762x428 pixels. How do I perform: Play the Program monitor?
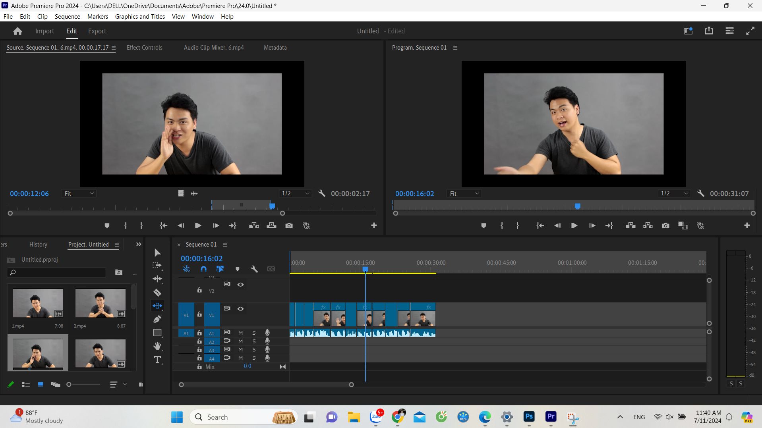tap(574, 226)
